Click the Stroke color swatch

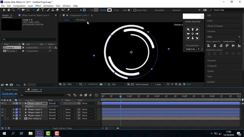click(109, 10)
